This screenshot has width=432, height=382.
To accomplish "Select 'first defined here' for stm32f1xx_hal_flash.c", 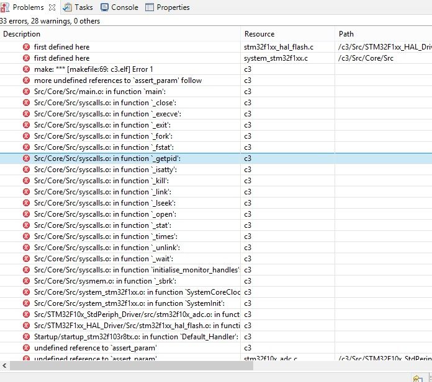I will click(x=61, y=47).
